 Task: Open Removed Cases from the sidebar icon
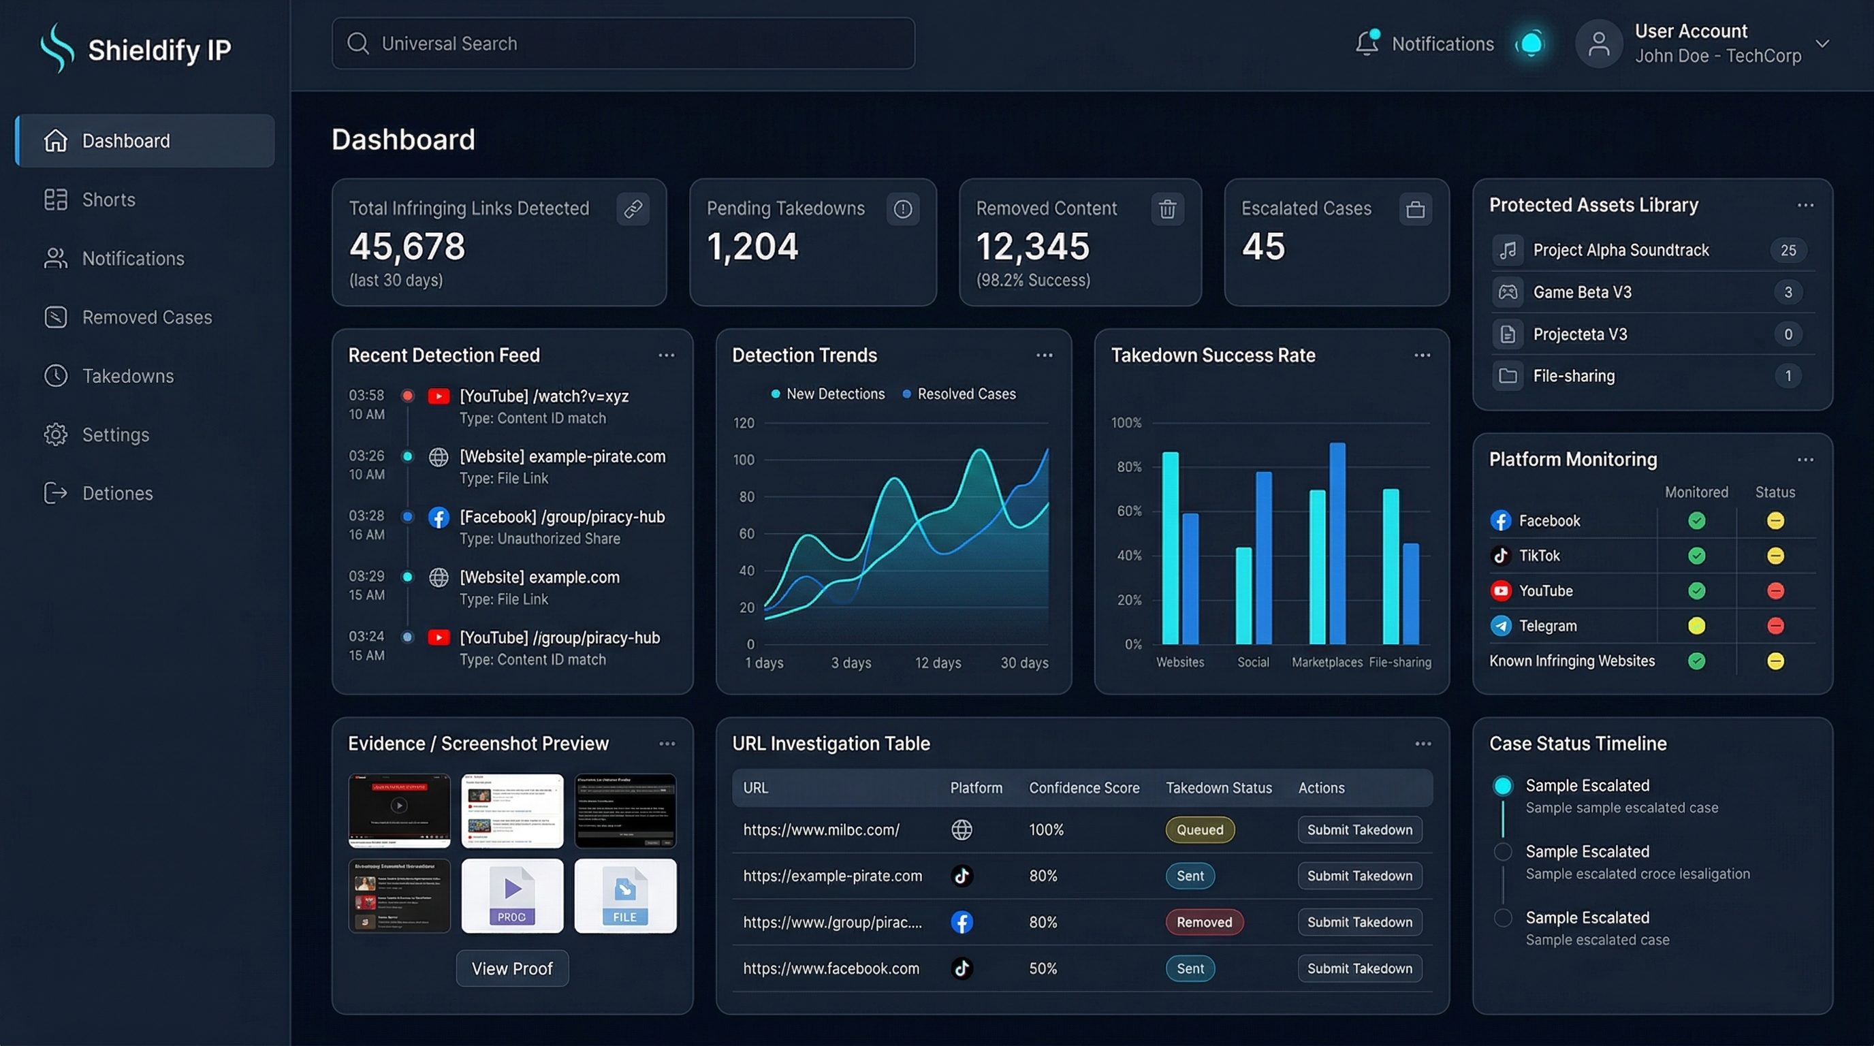pos(56,317)
